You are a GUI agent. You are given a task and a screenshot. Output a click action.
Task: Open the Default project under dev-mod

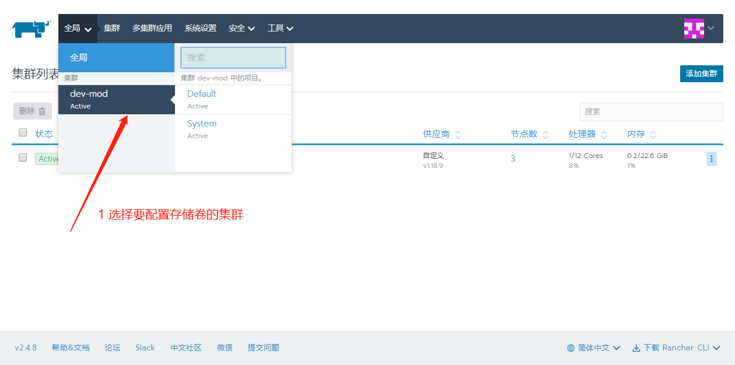pyautogui.click(x=201, y=93)
